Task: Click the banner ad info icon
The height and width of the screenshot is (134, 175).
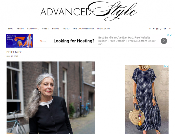Action: click(168, 35)
